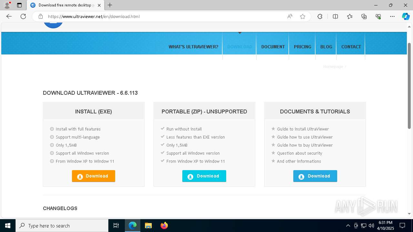Click 'Less features than EXE version' text

click(196, 137)
